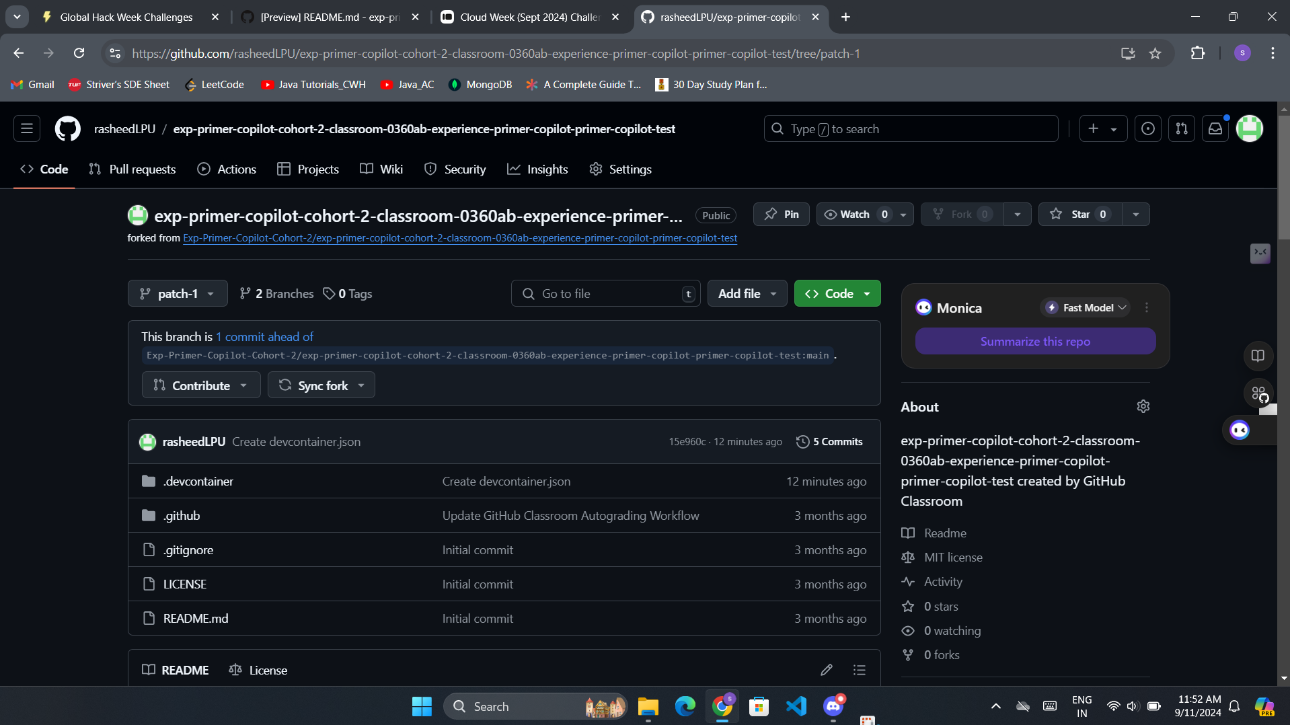Switch to the Actions tab

(x=227, y=169)
